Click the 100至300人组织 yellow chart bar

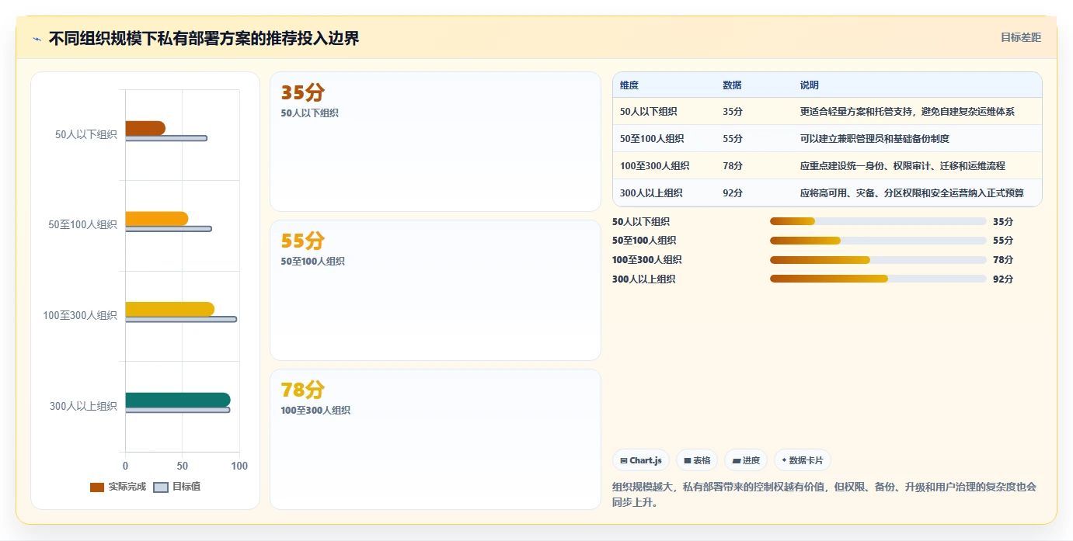coord(169,309)
